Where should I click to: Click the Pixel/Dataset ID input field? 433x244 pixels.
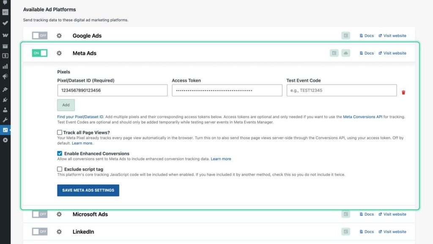tap(112, 90)
